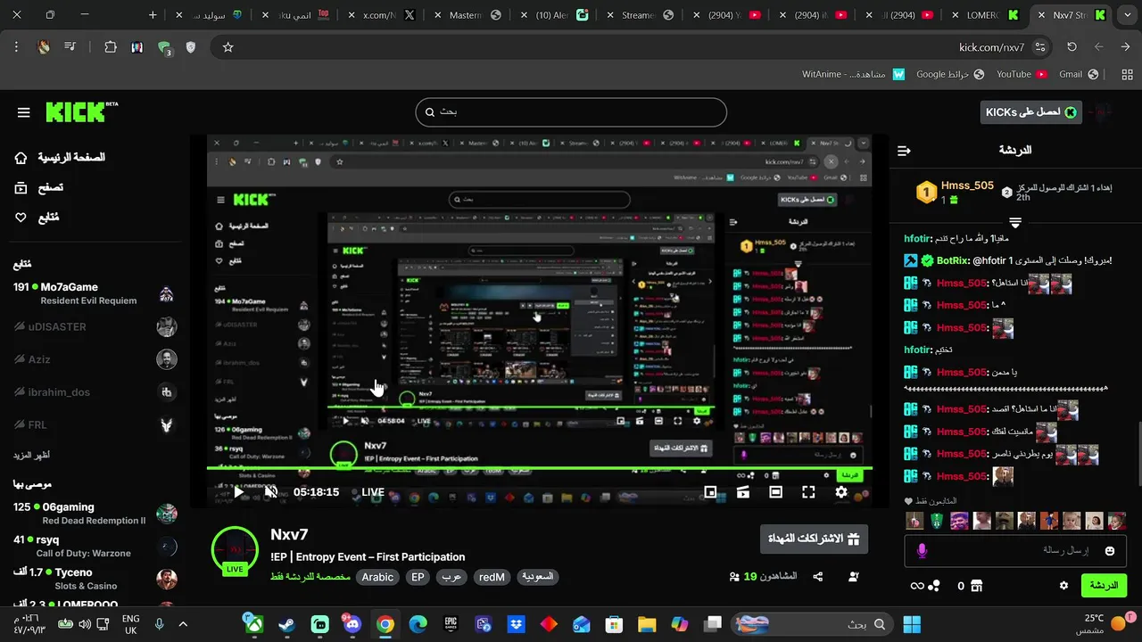
Task: Open the WitAnime bookmark
Action: pyautogui.click(x=853, y=74)
